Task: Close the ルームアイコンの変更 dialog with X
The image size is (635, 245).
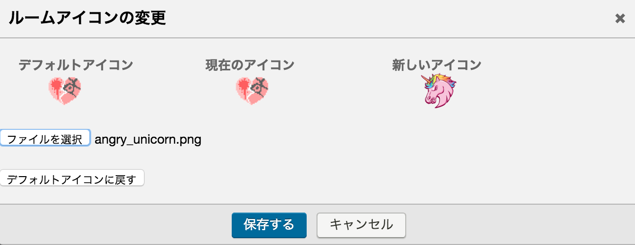Action: (x=620, y=19)
